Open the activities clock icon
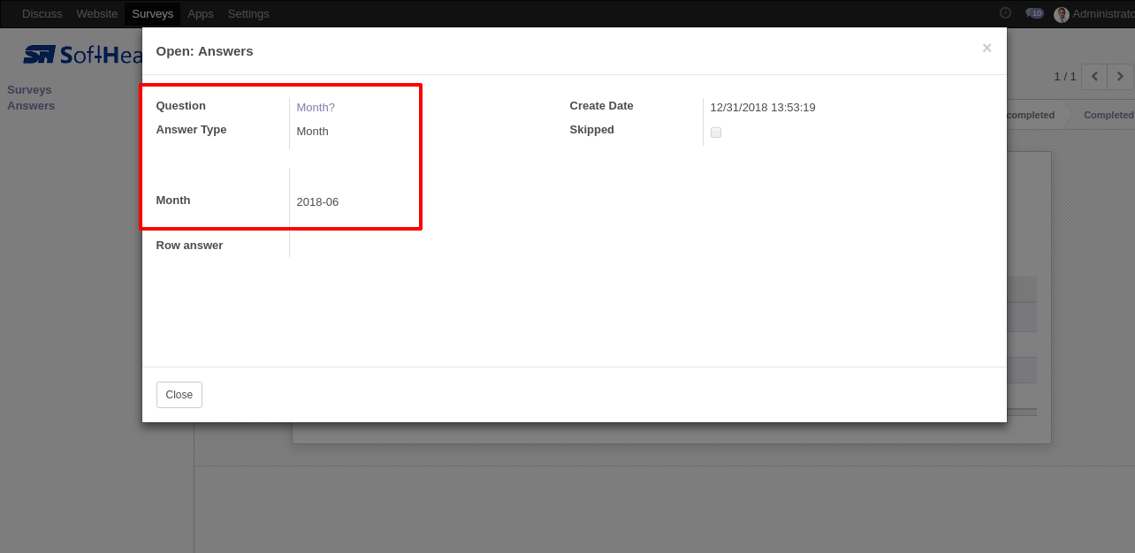The image size is (1135, 553). click(x=1005, y=13)
